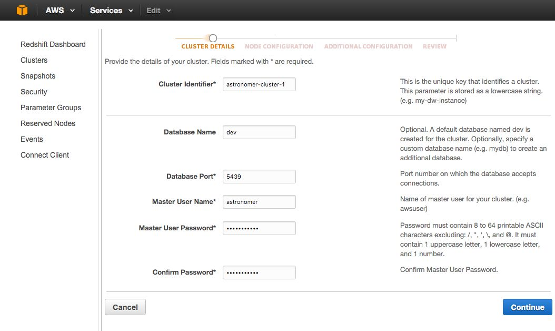Open Redshift Dashboard in sidebar
The height and width of the screenshot is (331, 555).
53,44
